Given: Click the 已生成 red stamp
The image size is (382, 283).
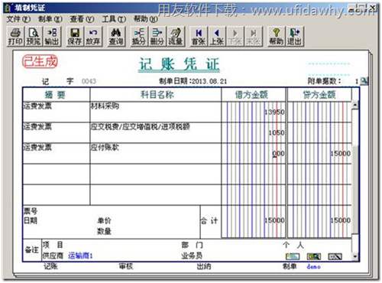Looking at the screenshot, I should pos(40,62).
